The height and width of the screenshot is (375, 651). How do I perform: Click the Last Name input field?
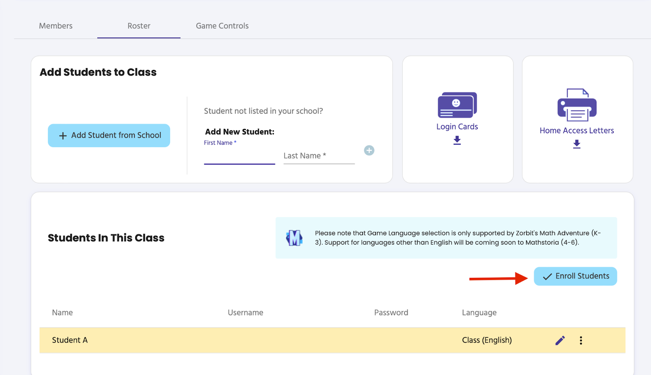[319, 156]
